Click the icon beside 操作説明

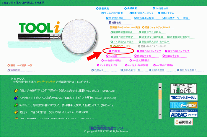tap(9, 70)
